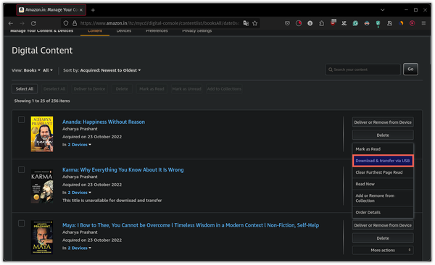Viewport: 435px width, 265px height.
Task: Click Delete button for Ananda book
Action: tap(383, 135)
